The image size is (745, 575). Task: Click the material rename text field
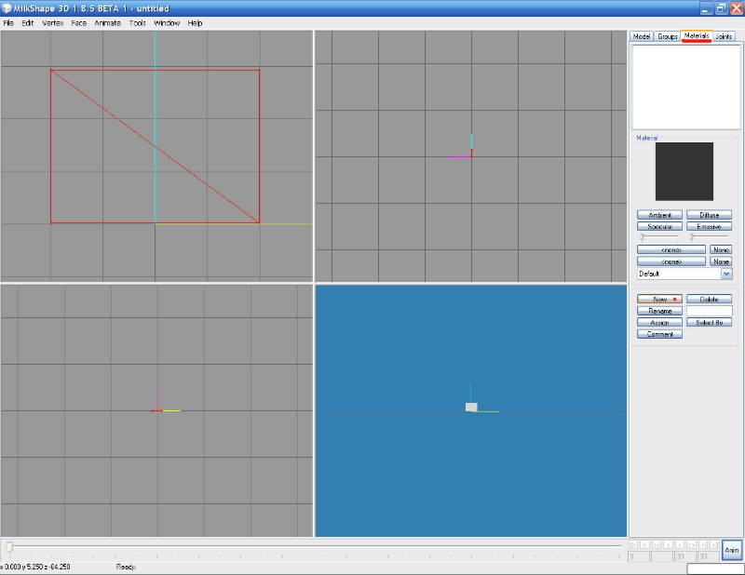[709, 311]
